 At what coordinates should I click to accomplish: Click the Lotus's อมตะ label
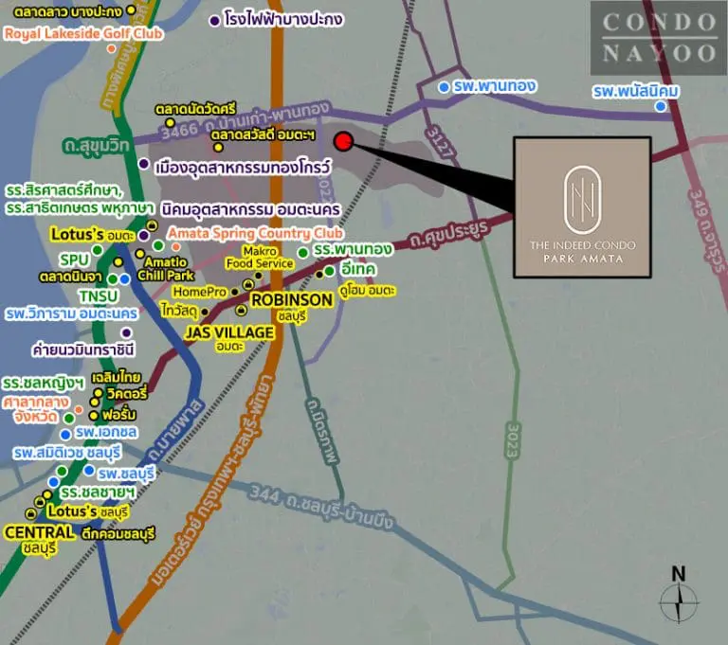coord(93,235)
